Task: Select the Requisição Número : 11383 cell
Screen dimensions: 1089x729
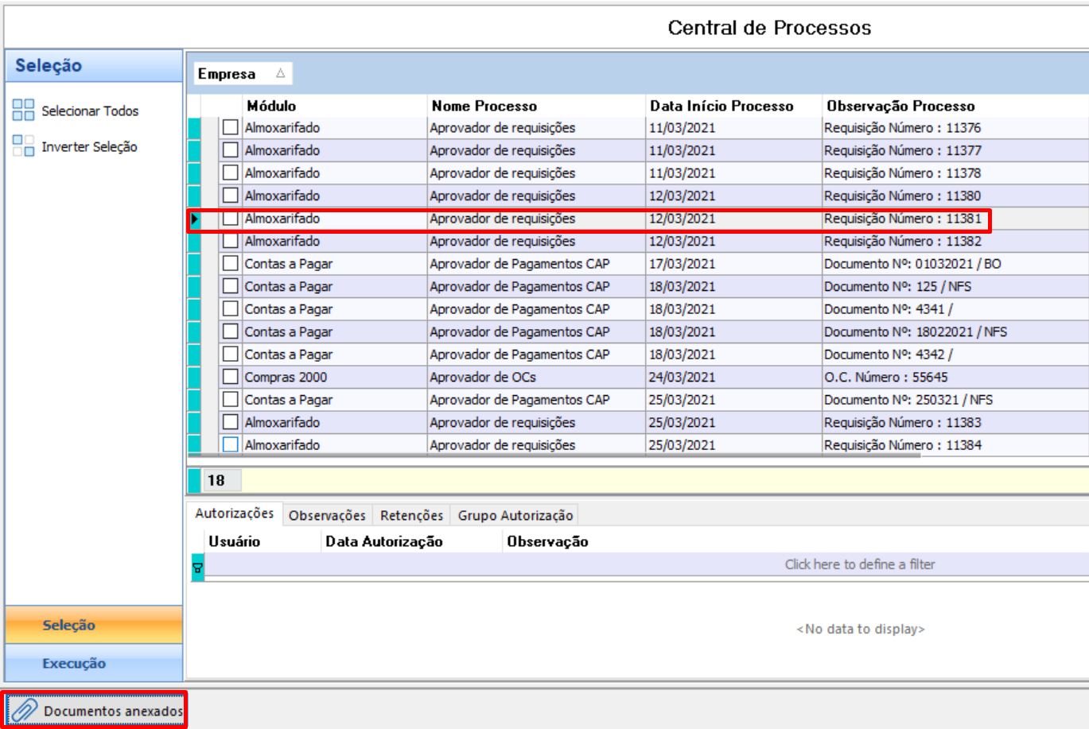Action: coord(955,422)
